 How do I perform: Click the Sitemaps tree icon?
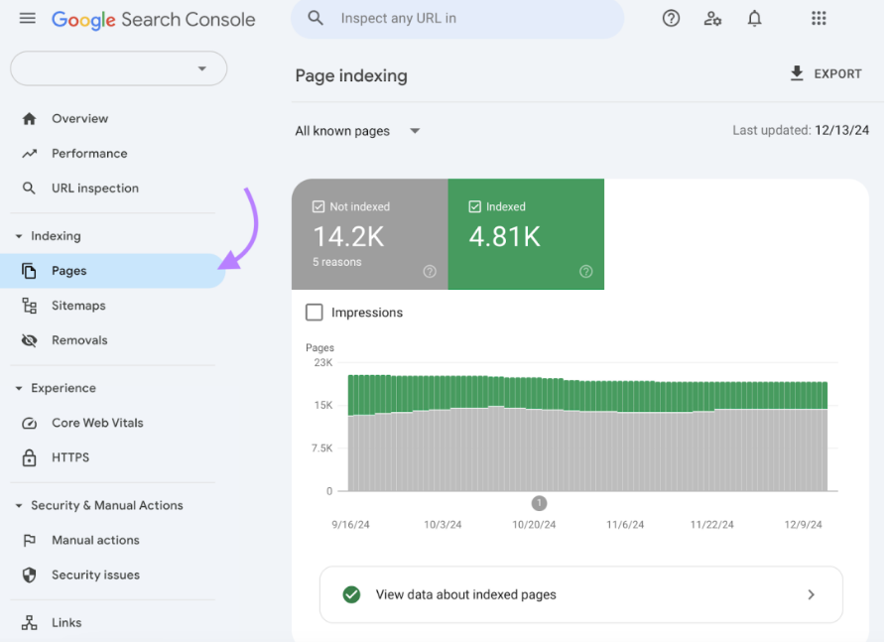pyautogui.click(x=29, y=306)
